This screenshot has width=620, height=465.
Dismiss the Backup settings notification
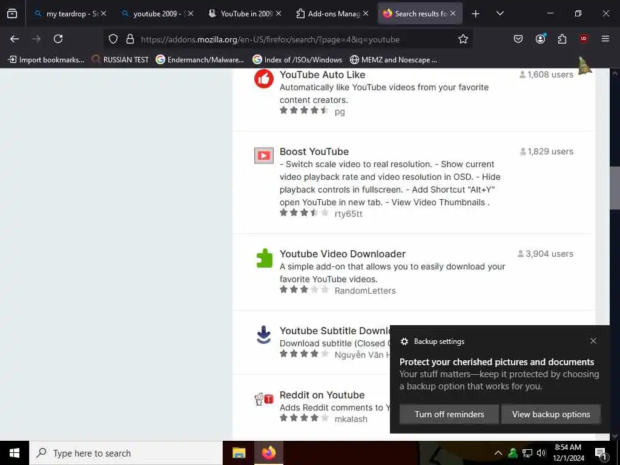pos(593,341)
